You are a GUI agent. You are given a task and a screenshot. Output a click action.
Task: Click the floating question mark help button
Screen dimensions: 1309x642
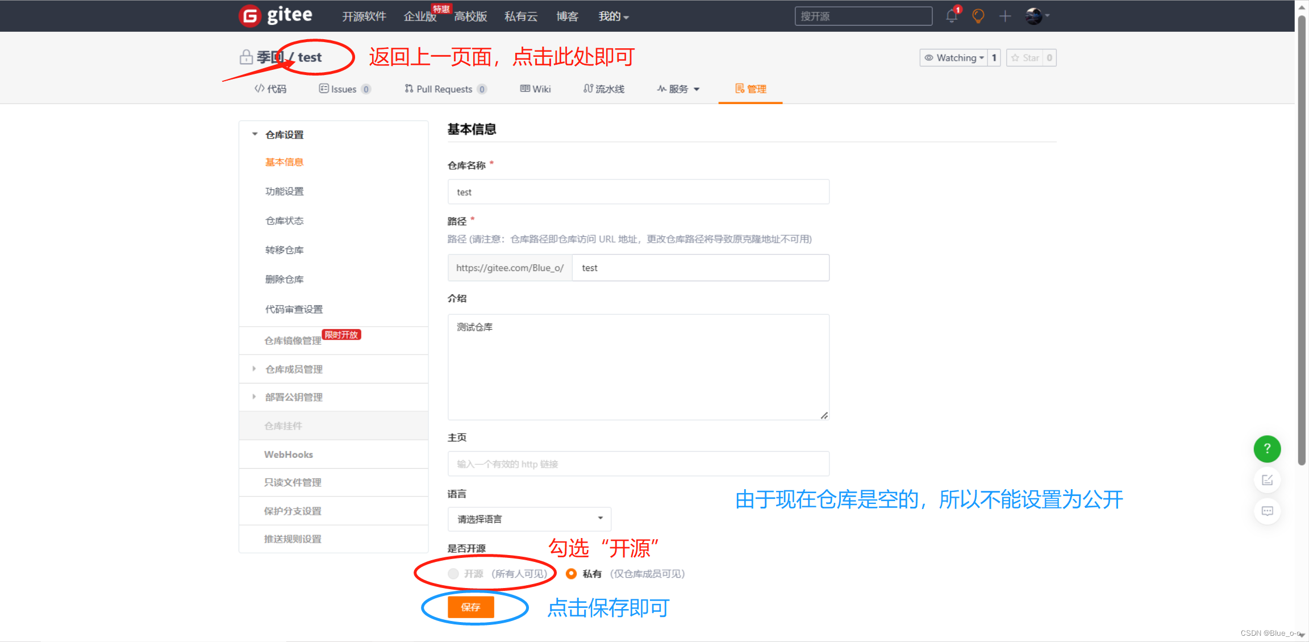(1266, 449)
